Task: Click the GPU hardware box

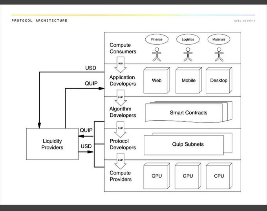Action: (188, 176)
